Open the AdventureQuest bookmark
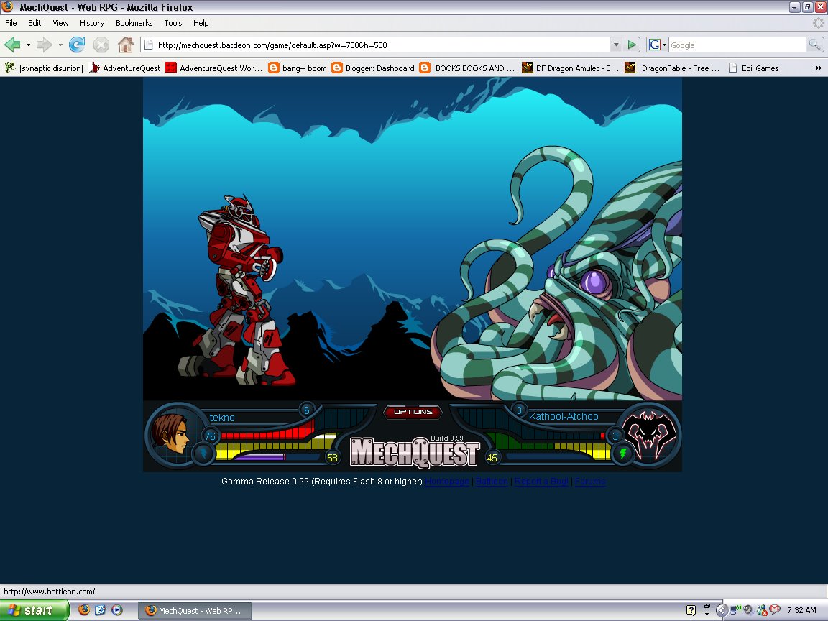The width and height of the screenshot is (828, 621). pos(125,68)
